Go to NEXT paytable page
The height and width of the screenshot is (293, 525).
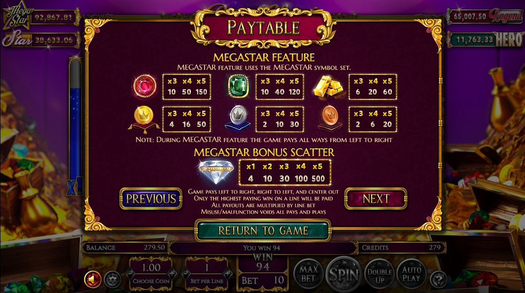coord(376,199)
